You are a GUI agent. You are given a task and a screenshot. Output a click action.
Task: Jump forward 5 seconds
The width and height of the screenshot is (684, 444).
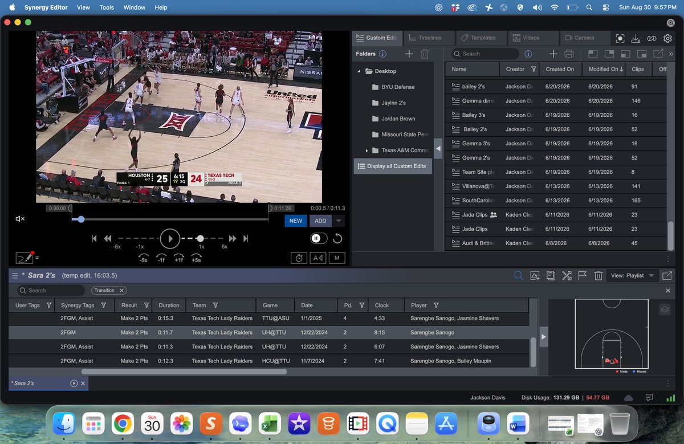pos(196,258)
